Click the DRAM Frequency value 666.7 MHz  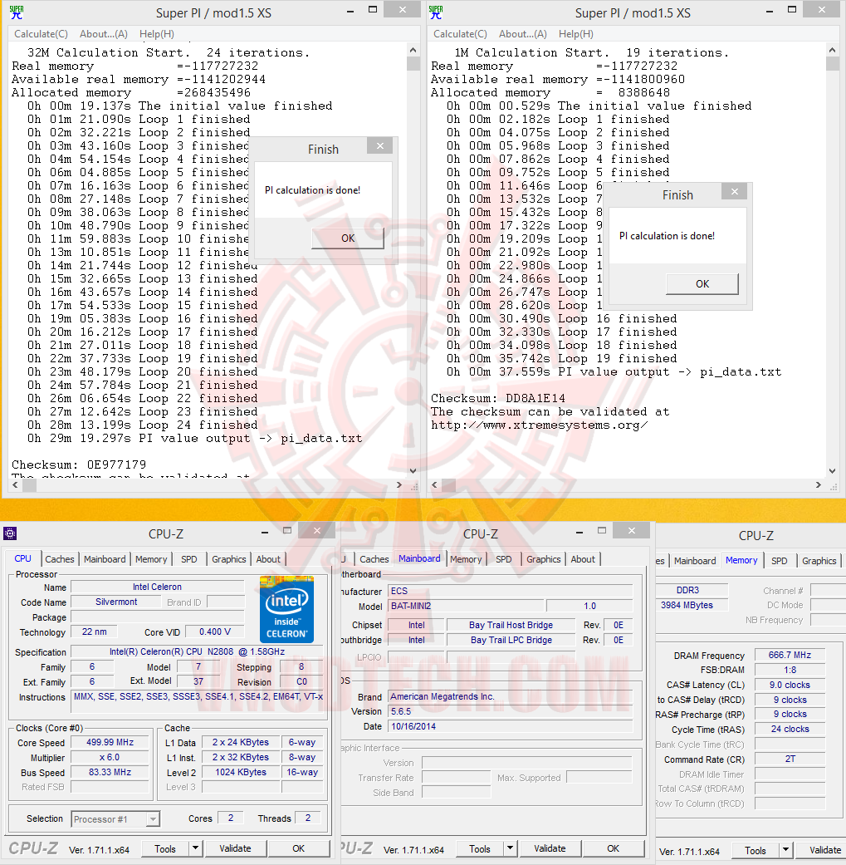click(790, 655)
